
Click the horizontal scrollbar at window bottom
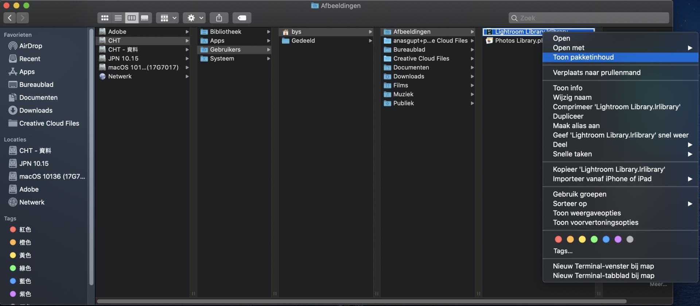pos(361,301)
